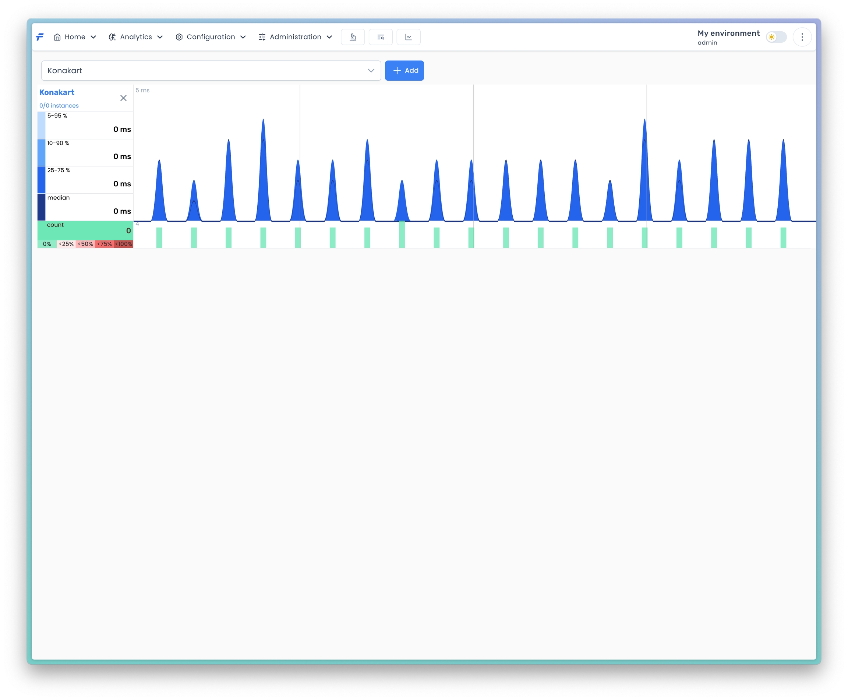Image resolution: width=848 pixels, height=700 pixels.
Task: Toggle the light/dark theme switch
Action: [x=776, y=37]
